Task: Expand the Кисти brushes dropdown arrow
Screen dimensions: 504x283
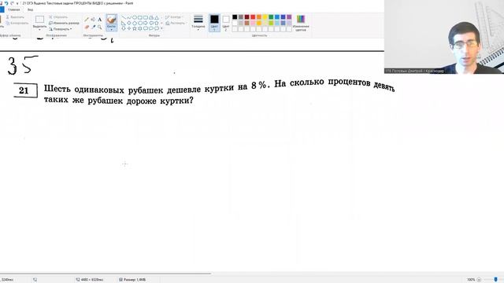Action: tap(112, 30)
